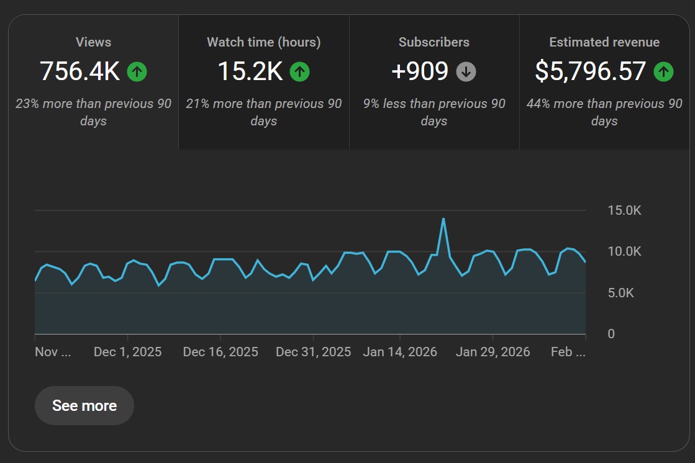Switch to the Watch time (hours) tab
Screen dimensions: 695x463
263,42
